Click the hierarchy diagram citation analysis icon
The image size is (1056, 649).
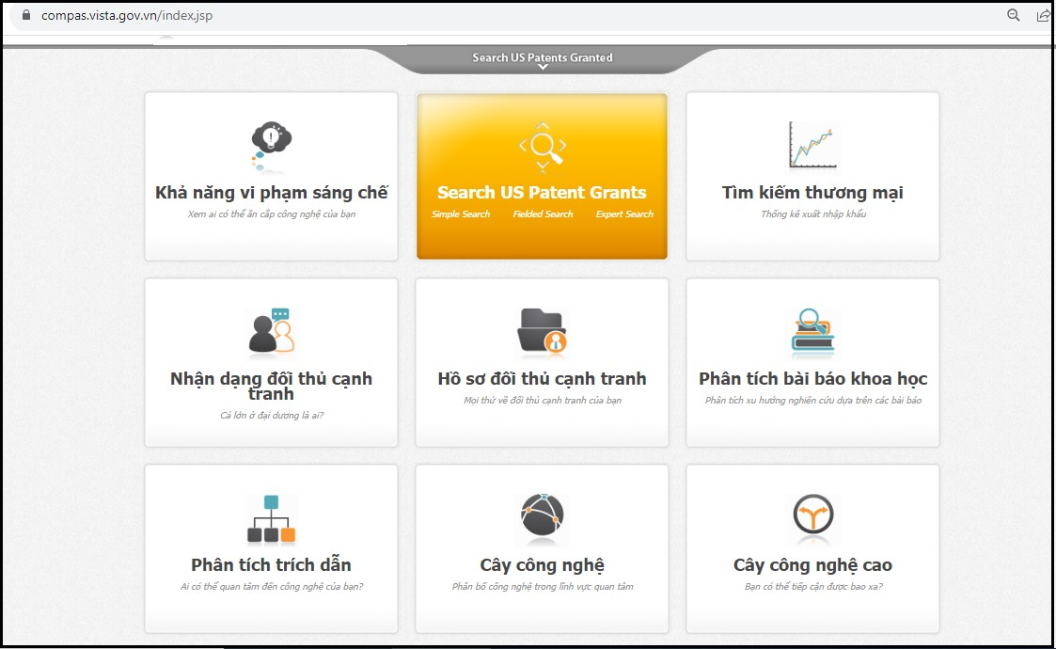[x=271, y=519]
